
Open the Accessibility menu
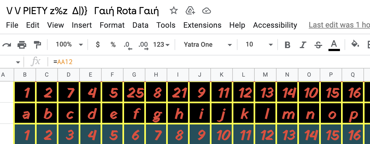(x=275, y=25)
